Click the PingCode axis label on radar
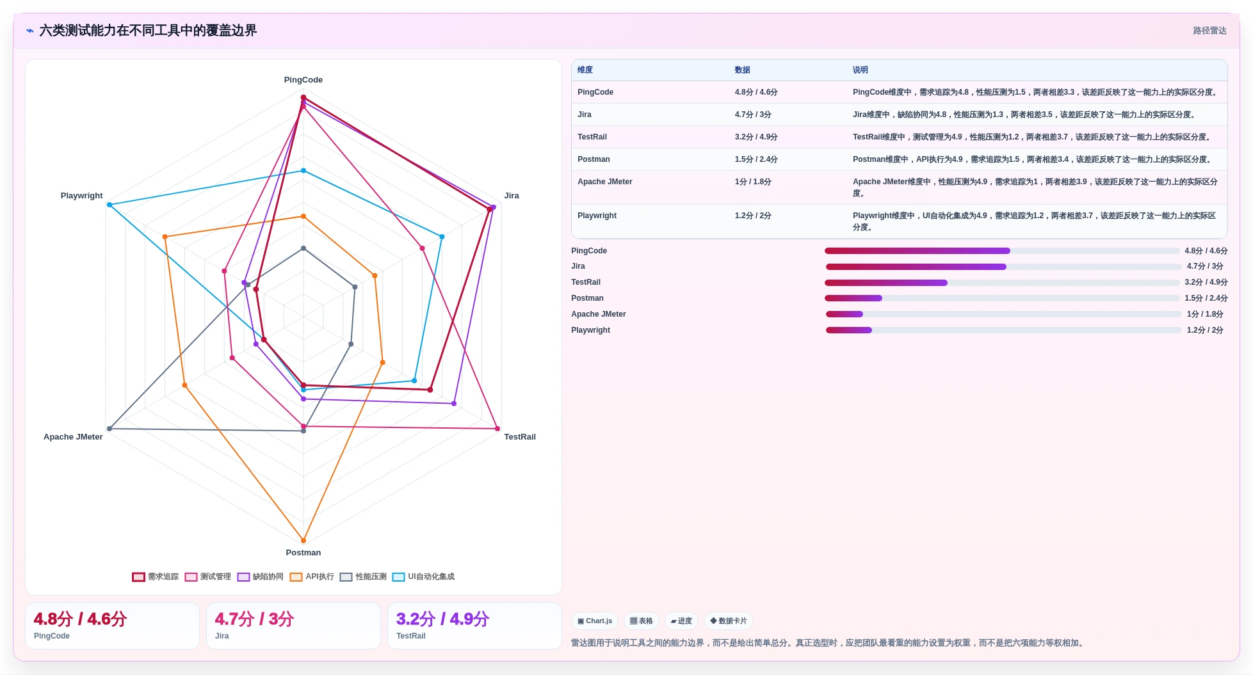 pos(303,80)
